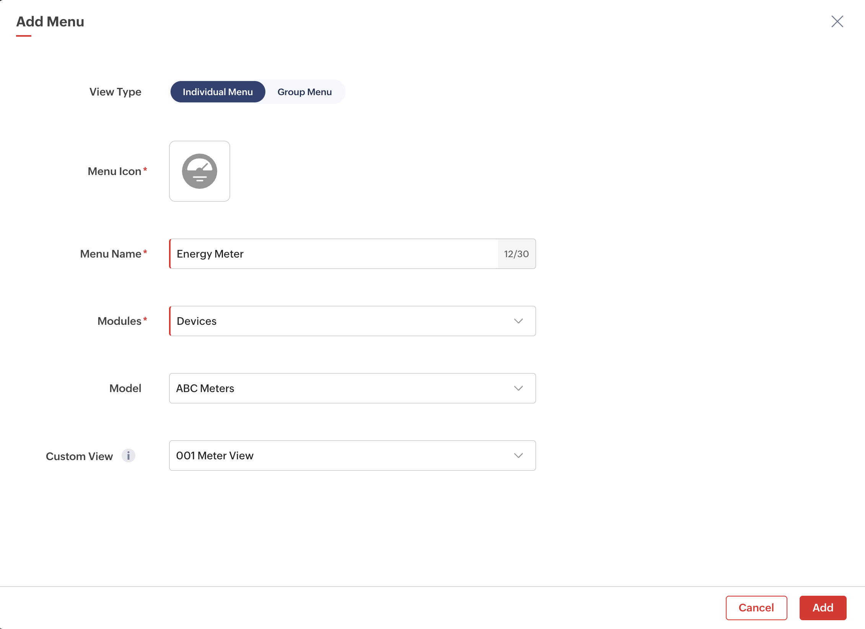This screenshot has height=629, width=865.
Task: Click the Custom View label text
Action: click(79, 456)
